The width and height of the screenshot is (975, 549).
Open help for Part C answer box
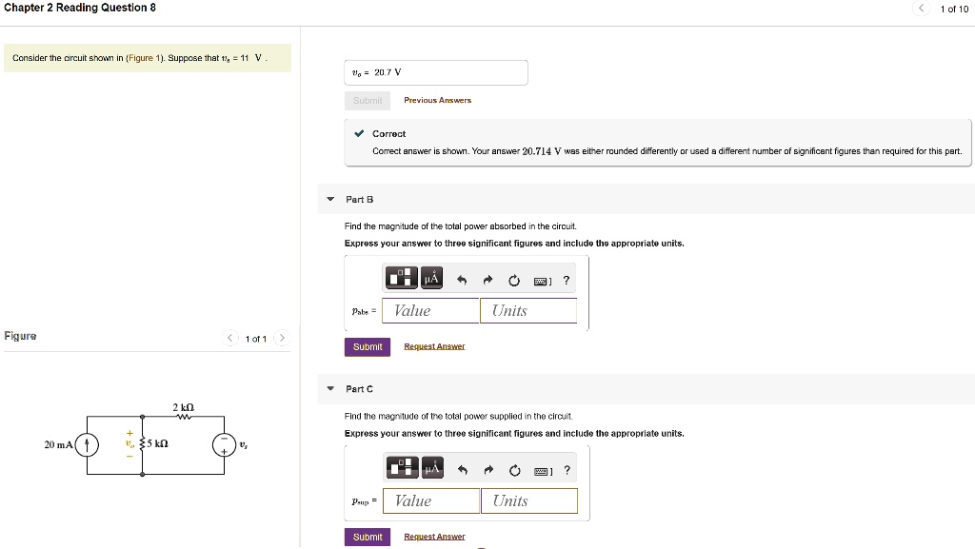point(567,470)
